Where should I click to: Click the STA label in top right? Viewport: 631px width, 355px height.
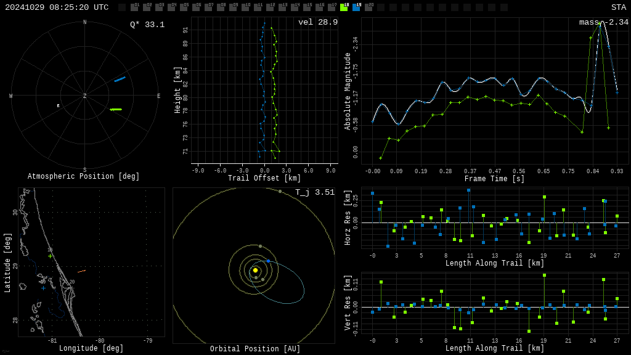618,7
